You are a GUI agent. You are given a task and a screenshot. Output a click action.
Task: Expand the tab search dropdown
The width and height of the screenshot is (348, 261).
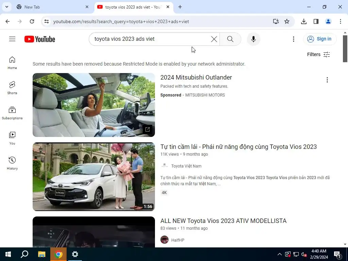7,7
